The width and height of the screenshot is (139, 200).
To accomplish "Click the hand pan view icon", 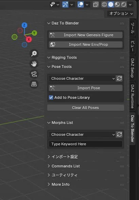I will (34, 63).
